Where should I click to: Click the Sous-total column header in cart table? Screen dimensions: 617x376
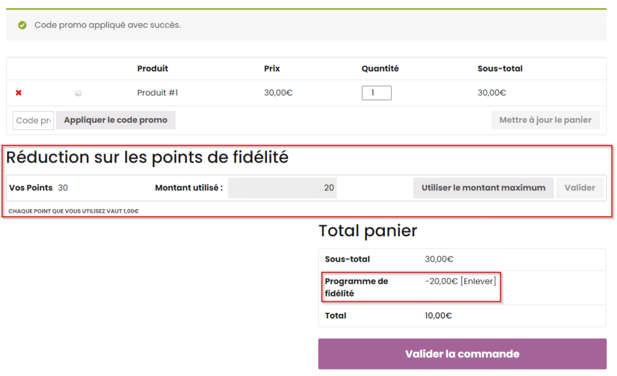point(500,69)
